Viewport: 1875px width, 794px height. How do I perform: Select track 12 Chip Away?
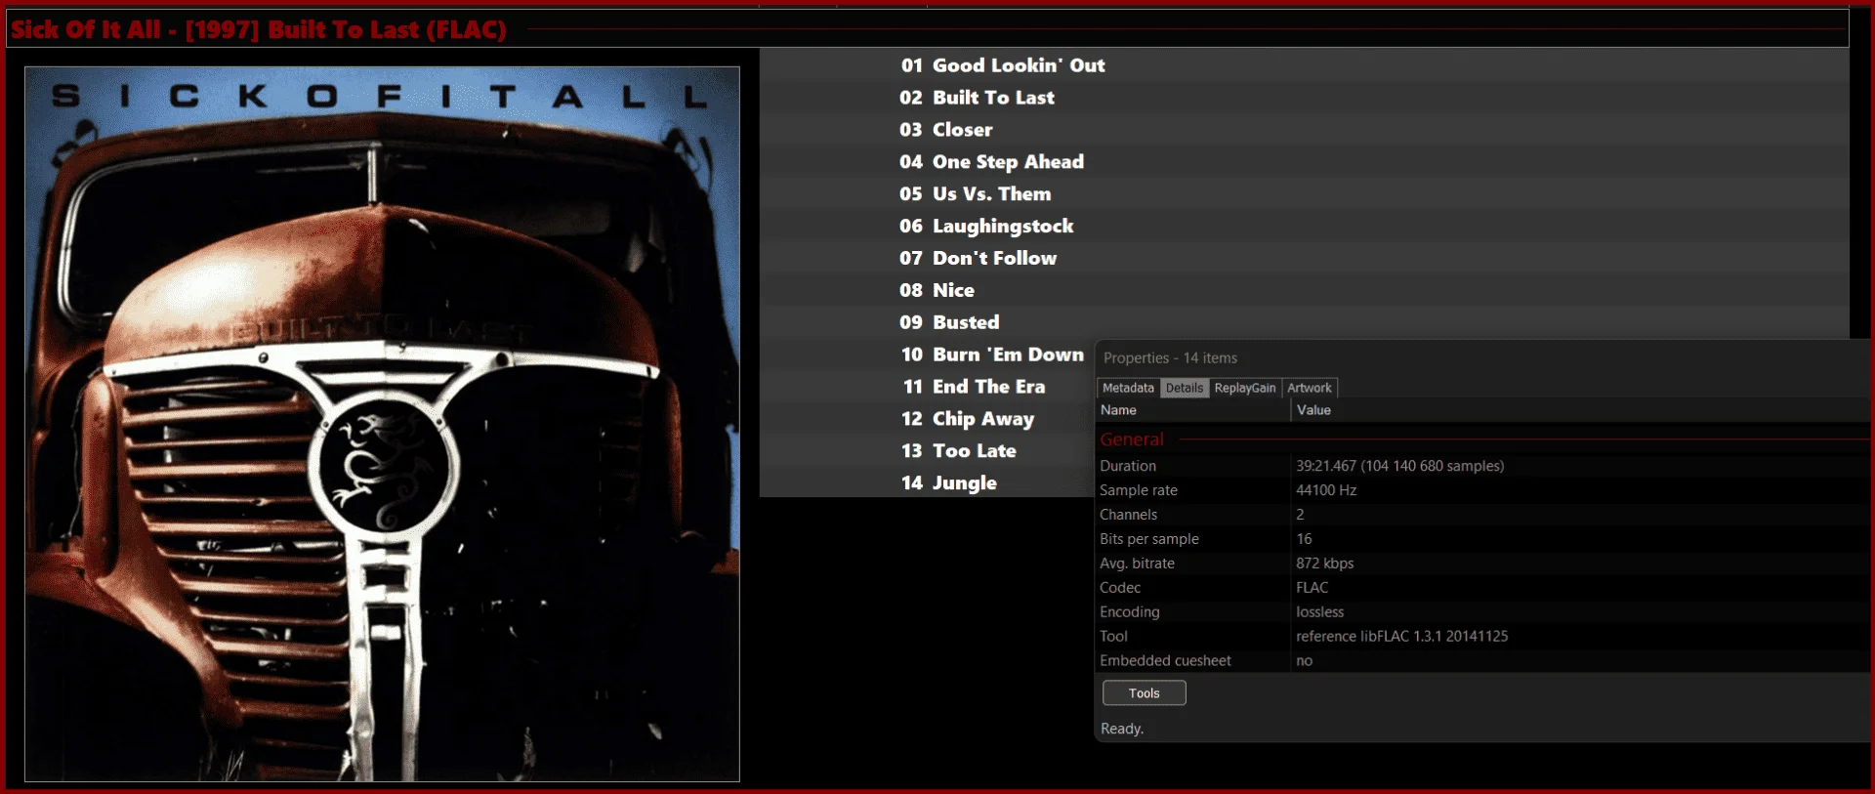967,419
